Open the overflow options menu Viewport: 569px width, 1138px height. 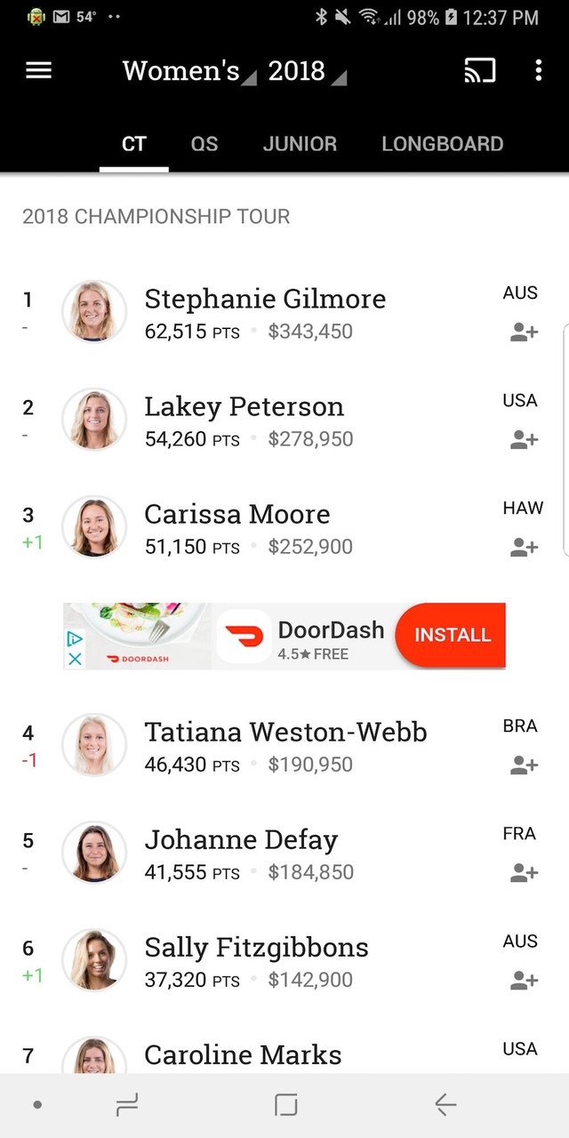tap(539, 71)
